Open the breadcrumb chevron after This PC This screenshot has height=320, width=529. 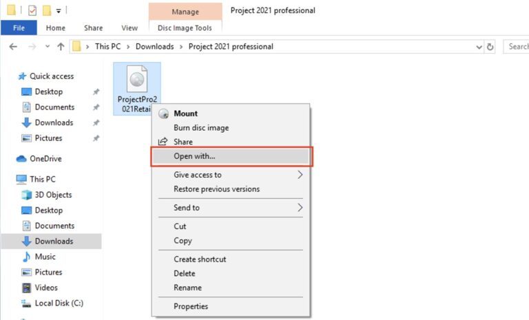(128, 47)
